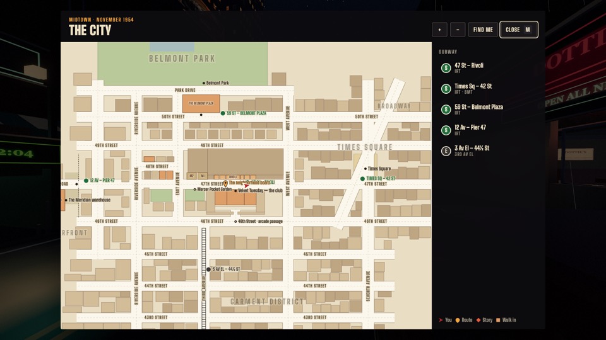
Task: Click the SEVENTH AVENUE label
Action: (368, 286)
